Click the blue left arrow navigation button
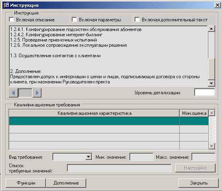 (13, 93)
